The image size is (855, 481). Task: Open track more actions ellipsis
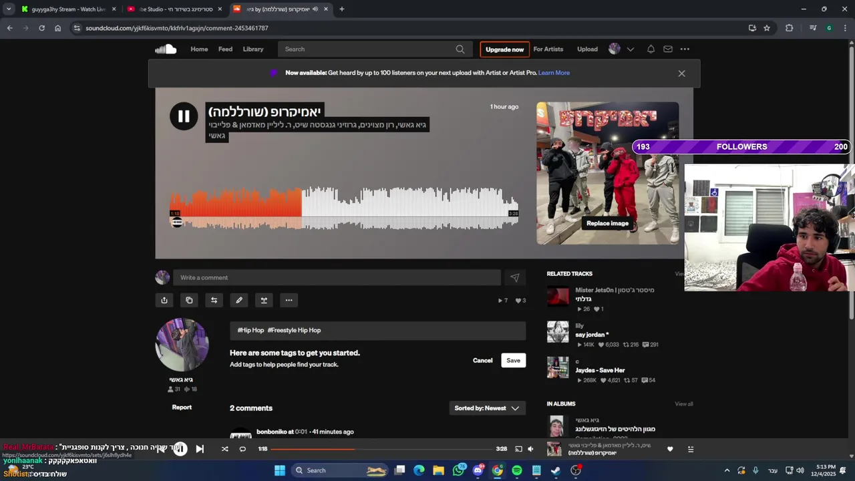[289, 300]
